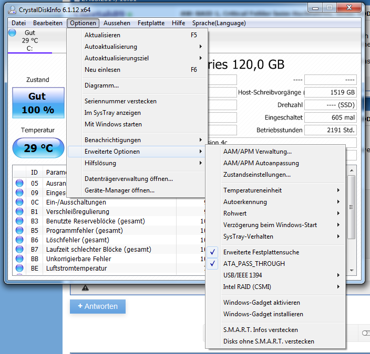370x354 pixels.
Task: Expand Hilfslösung submenu
Action: coord(137,163)
